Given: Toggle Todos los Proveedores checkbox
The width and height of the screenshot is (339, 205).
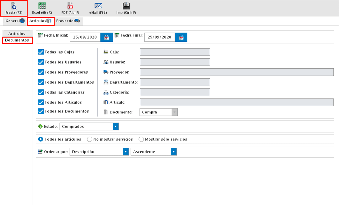Looking at the screenshot, I should pyautogui.click(x=40, y=72).
